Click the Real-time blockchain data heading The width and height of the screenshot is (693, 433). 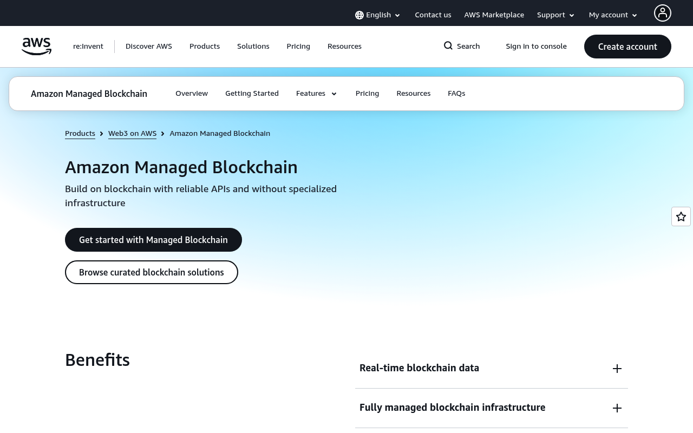tap(419, 368)
